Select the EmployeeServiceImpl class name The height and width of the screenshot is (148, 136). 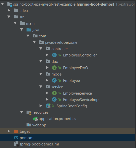(x=81, y=100)
